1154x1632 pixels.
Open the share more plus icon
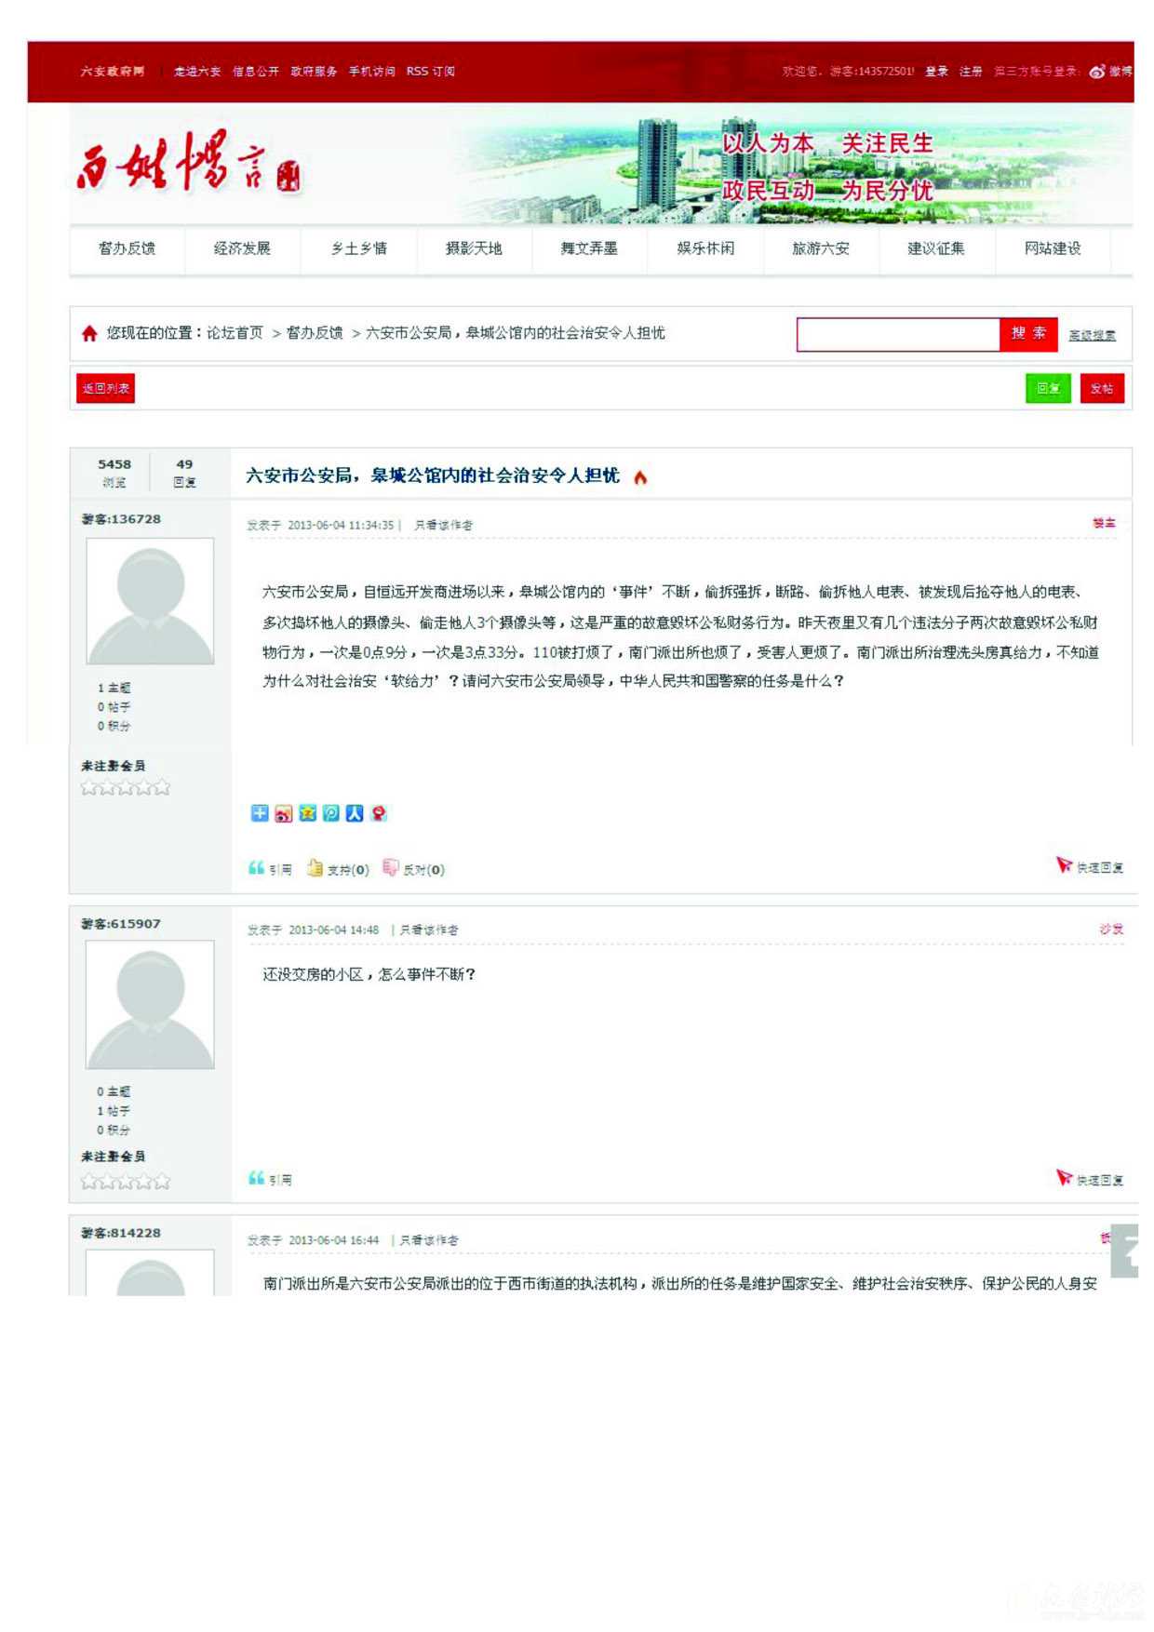coord(260,813)
